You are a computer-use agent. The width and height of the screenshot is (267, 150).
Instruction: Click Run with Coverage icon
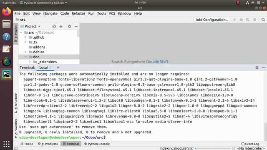click(248, 20)
